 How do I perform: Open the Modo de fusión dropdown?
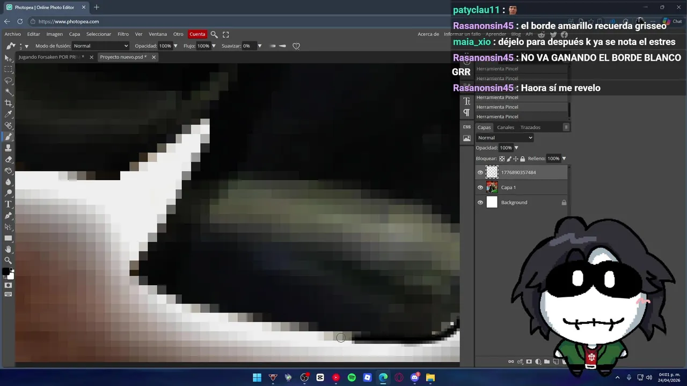[x=101, y=46]
